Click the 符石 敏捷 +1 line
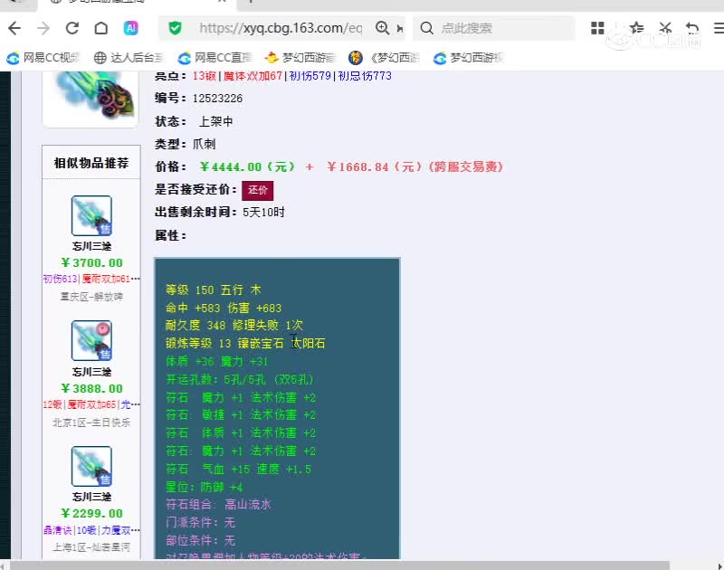Viewport: 724px width, 570px height. pos(241,415)
